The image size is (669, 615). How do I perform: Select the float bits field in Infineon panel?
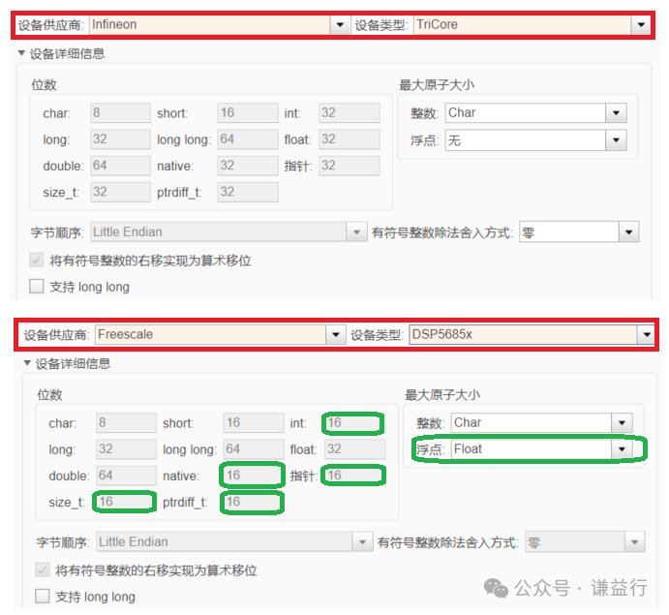tap(349, 139)
